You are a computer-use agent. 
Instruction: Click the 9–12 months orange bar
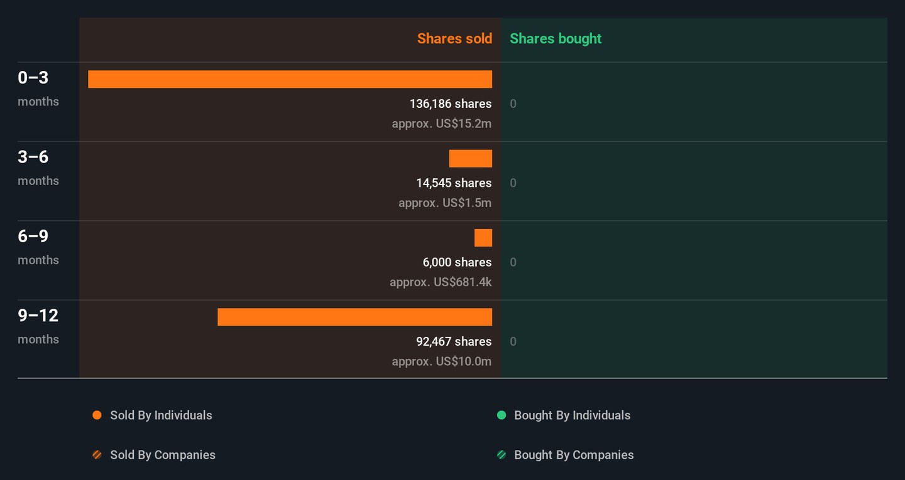354,317
